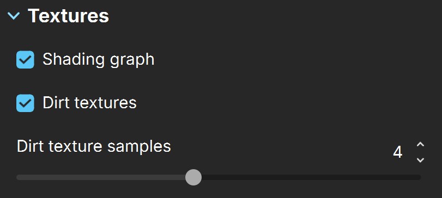Click the samples value field showing 4
The height and width of the screenshot is (198, 442).
pos(397,152)
